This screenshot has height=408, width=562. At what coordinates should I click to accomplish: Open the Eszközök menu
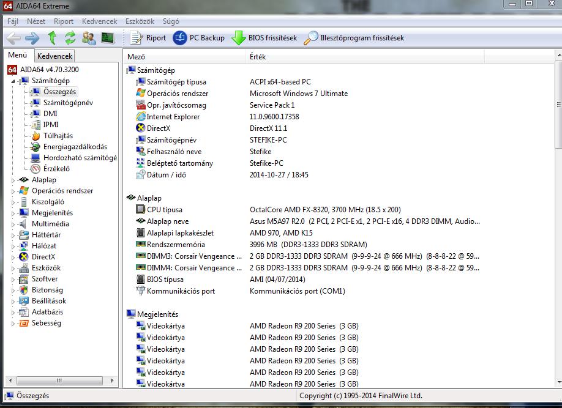(140, 21)
